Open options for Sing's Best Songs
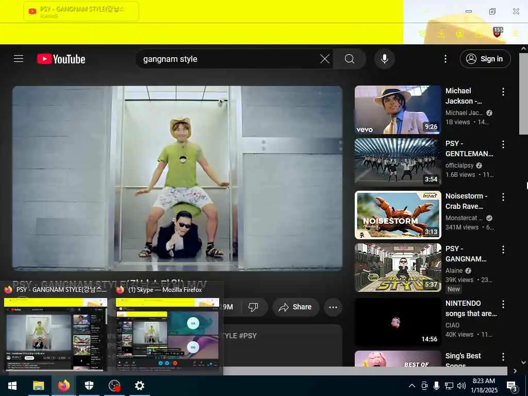The image size is (528, 396). coord(503,357)
